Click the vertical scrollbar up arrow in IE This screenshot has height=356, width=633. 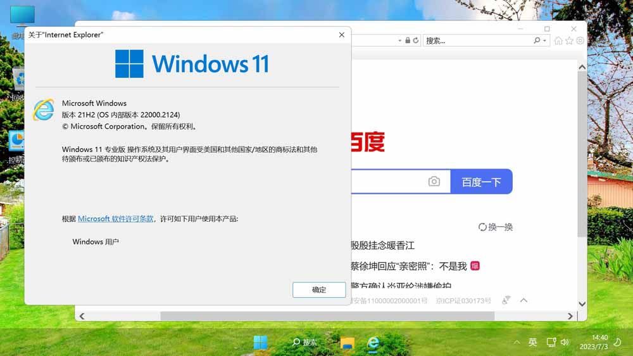[582, 67]
